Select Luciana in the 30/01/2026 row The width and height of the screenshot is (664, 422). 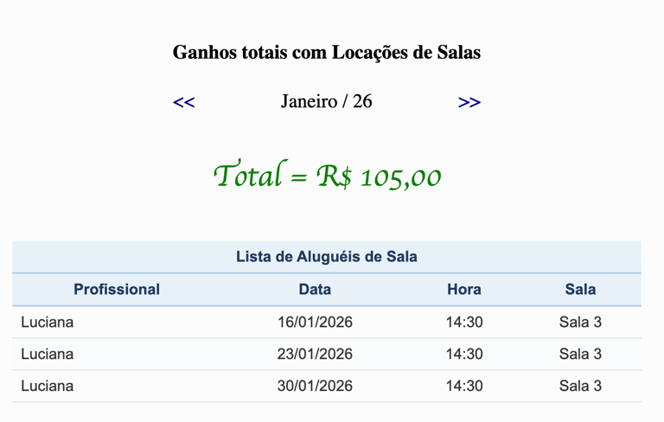click(48, 386)
